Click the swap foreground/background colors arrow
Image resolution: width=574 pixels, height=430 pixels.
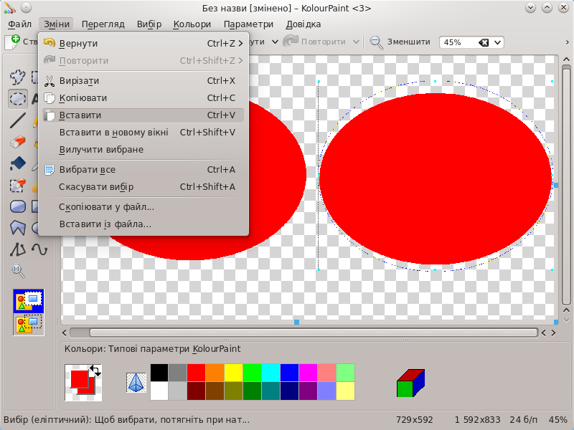[96, 371]
